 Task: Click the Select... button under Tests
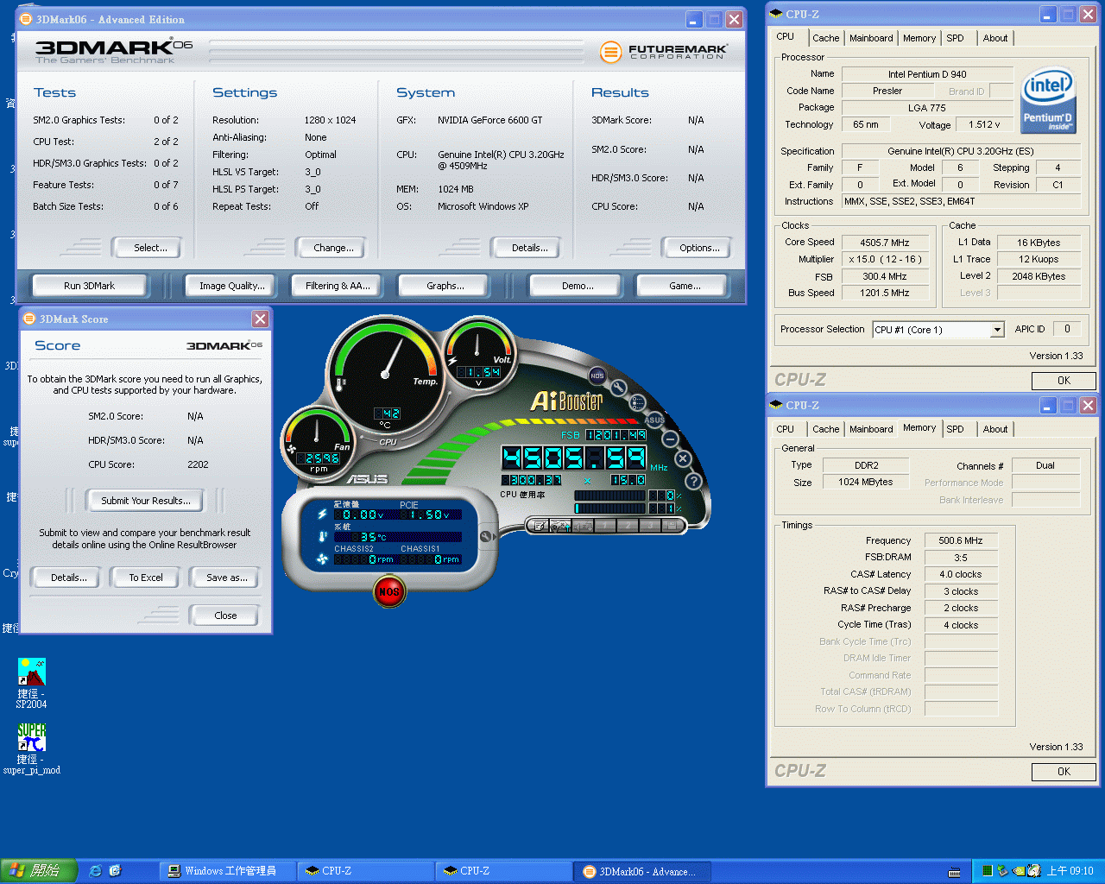(x=150, y=248)
